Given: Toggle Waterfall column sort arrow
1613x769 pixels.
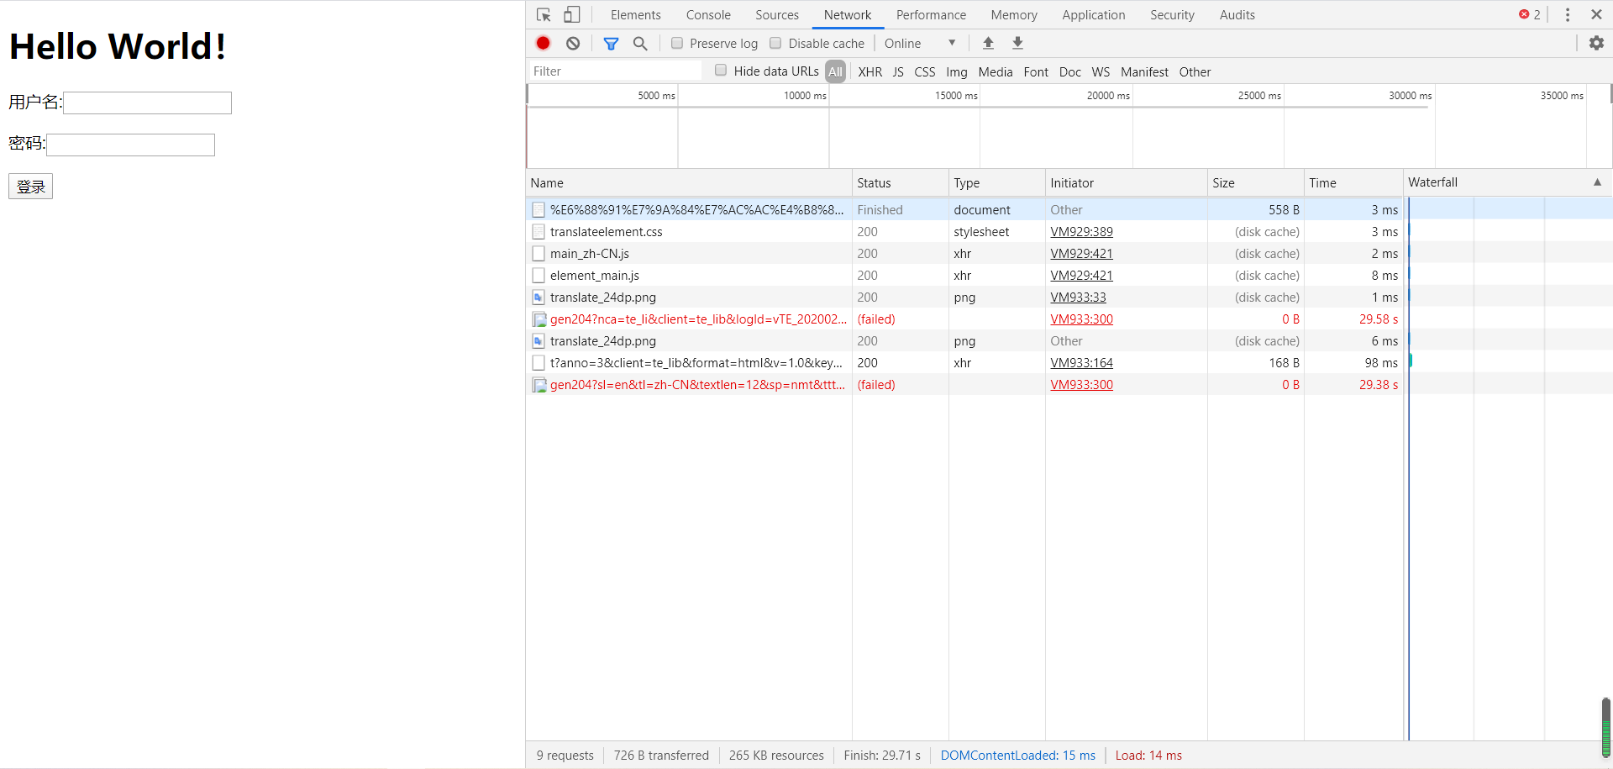Looking at the screenshot, I should (1597, 182).
